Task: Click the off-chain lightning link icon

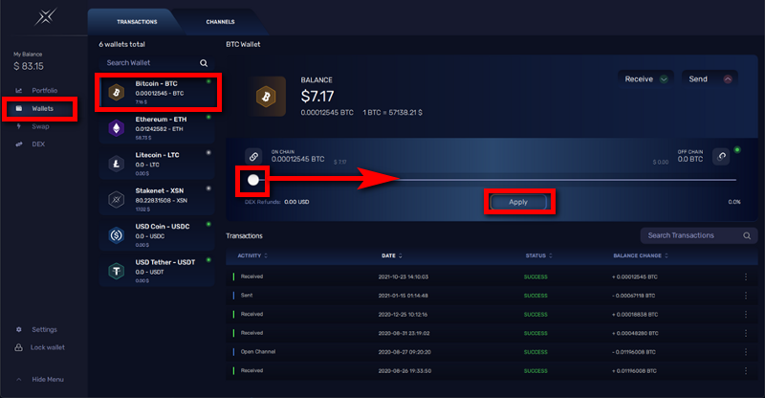Action: (x=721, y=157)
